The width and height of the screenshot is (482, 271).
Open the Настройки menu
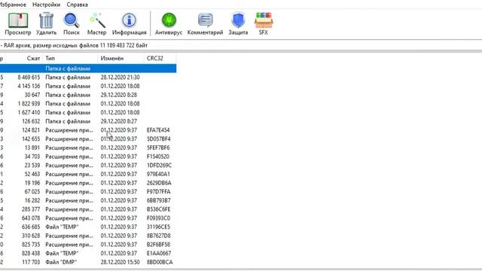[47, 5]
